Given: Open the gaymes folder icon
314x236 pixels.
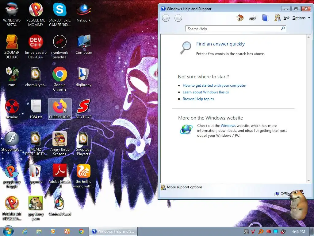Looking at the screenshot, I should pyautogui.click(x=36, y=174).
